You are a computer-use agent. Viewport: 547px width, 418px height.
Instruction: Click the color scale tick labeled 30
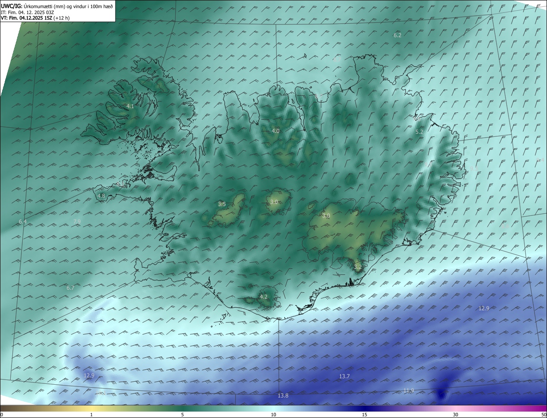(456, 415)
